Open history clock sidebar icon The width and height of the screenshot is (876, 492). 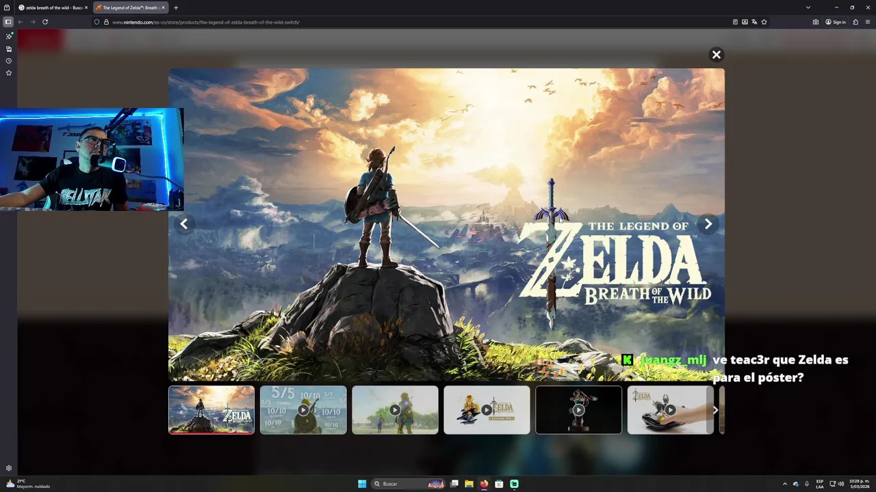[9, 61]
